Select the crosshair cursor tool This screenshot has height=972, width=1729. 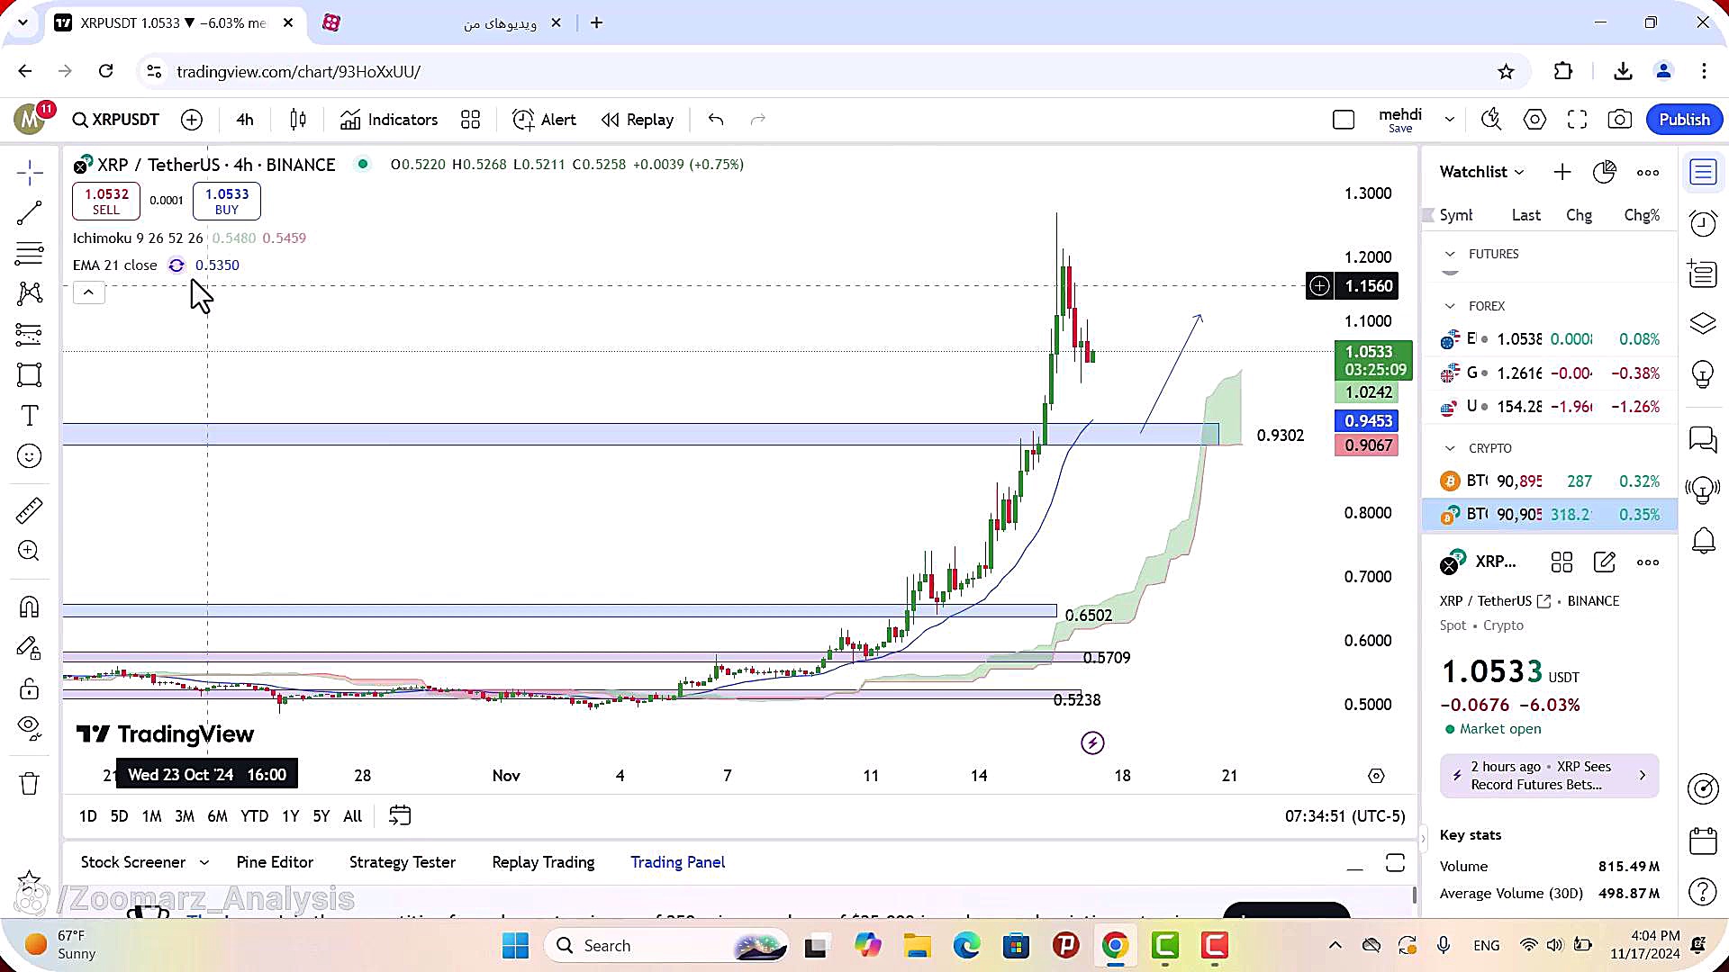click(30, 173)
